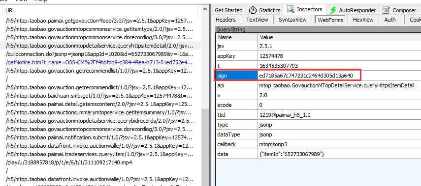421x186 pixels.
Task: Click the appKey value 12574478
Action: click(x=271, y=56)
